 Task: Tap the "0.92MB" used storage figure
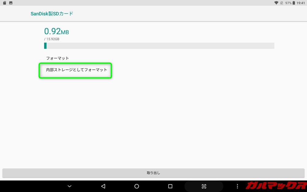[x=56, y=31]
